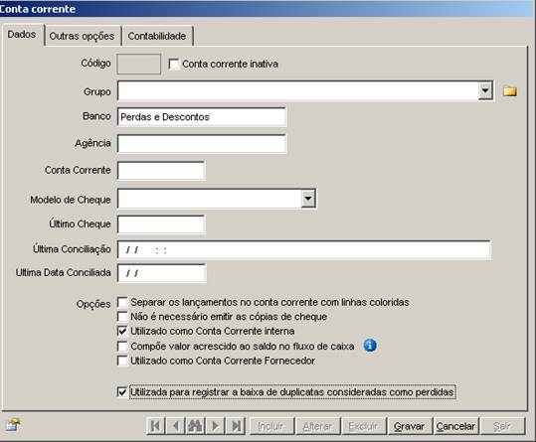Click the Código field
The height and width of the screenshot is (442, 536).
point(139,64)
